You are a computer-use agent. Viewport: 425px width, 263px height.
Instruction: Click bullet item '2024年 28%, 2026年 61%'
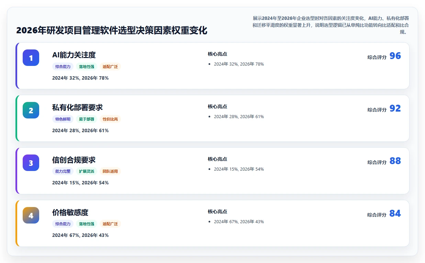(239, 116)
